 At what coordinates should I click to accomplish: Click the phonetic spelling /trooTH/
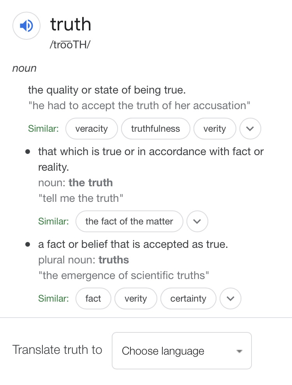[x=70, y=44]
